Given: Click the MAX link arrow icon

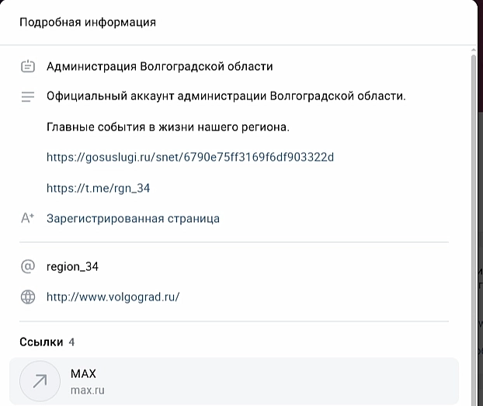Looking at the screenshot, I should pyautogui.click(x=40, y=381).
